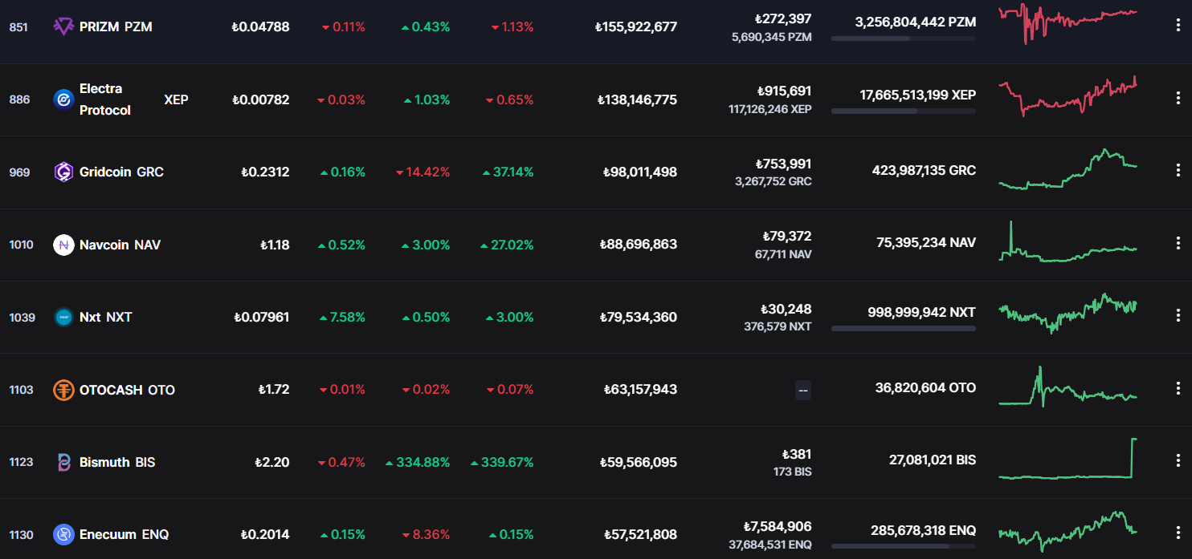
Task: Open the three-dot menu for Nxt
Action: 1178,314
